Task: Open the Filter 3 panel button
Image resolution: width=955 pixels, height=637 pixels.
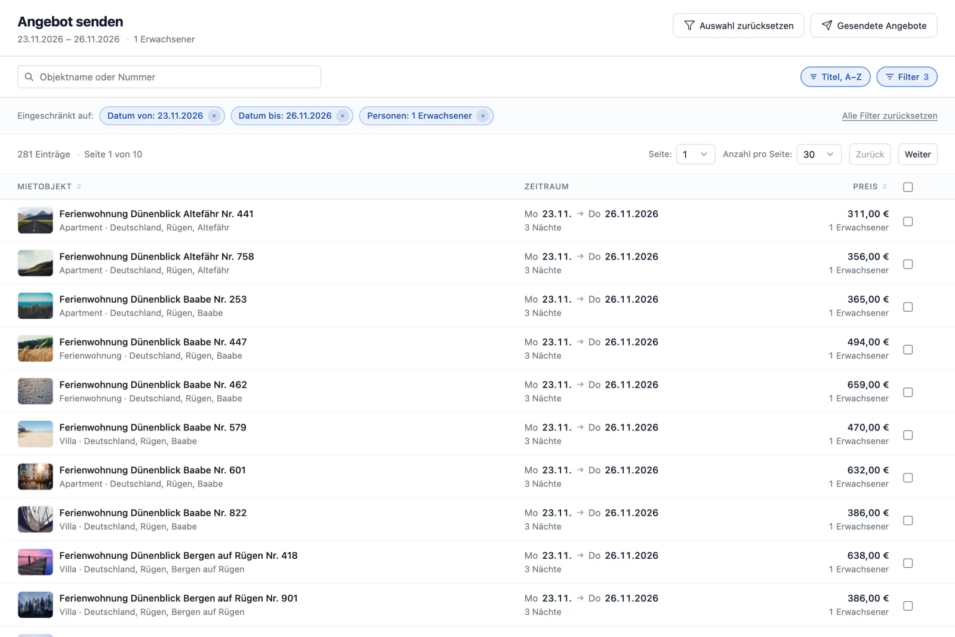Action: (907, 77)
